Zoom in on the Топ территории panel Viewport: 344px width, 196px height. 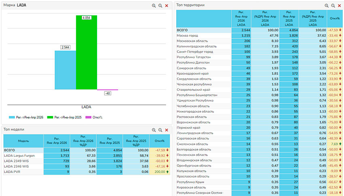point(327,6)
